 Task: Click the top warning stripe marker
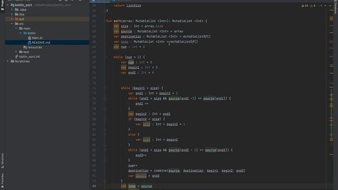tap(331, 10)
